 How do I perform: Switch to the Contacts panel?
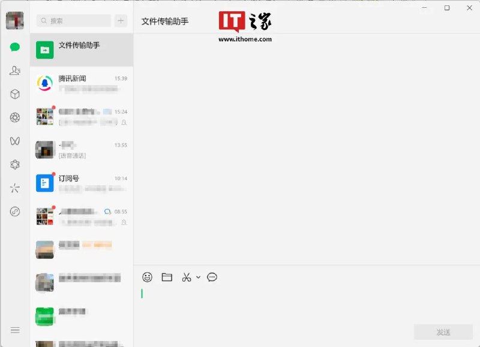click(x=14, y=70)
